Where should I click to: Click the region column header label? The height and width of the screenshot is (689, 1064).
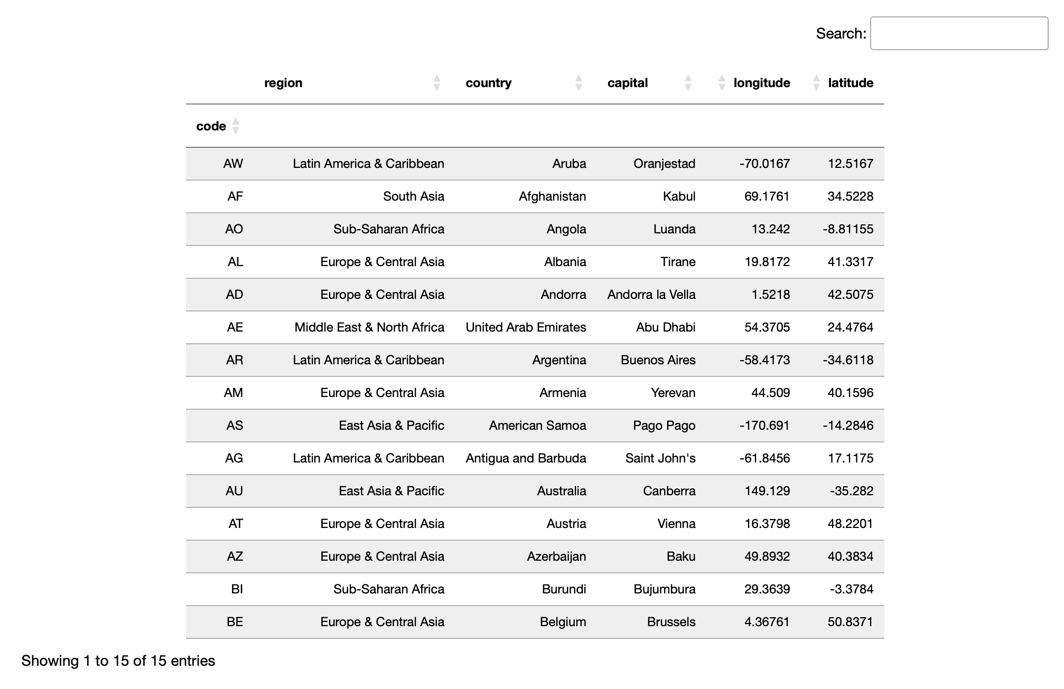click(x=283, y=82)
